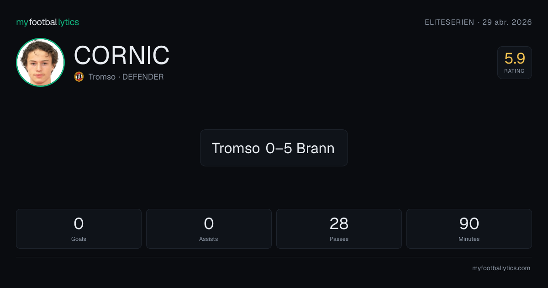
Task: Select the 90 Minutes stat card
Action: (x=469, y=229)
